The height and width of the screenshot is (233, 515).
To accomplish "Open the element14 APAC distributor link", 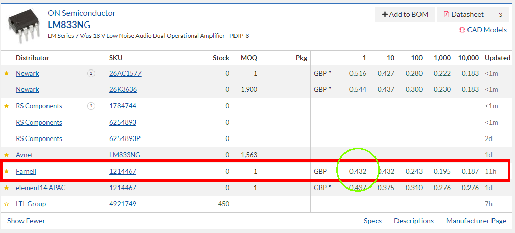I will pyautogui.click(x=41, y=188).
